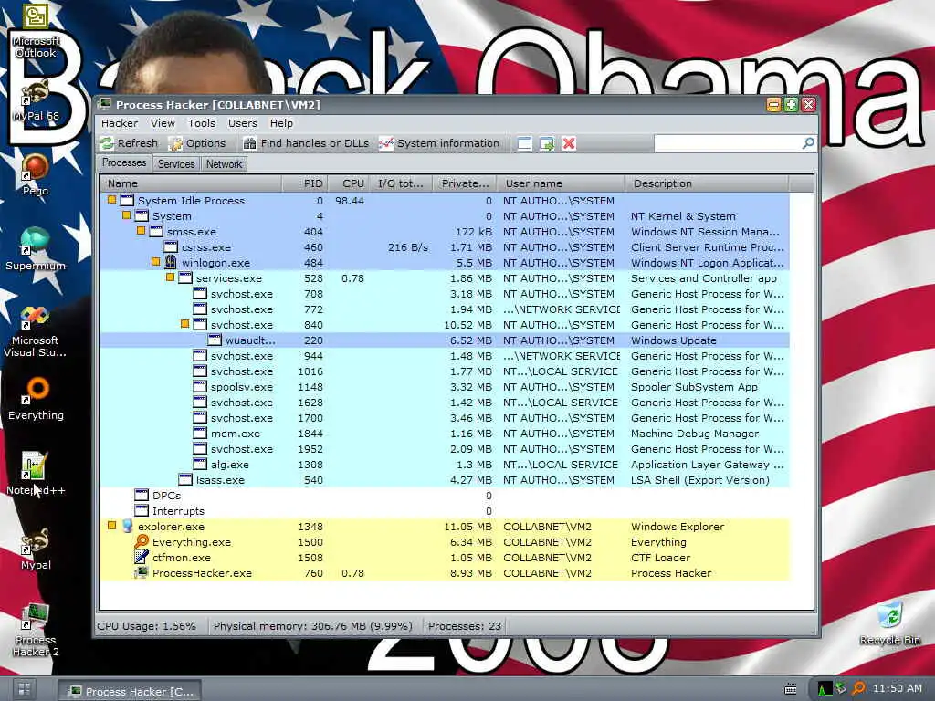Collapse svchost.exe PID 840 node
Screen dimensions: 935x701
184,324
